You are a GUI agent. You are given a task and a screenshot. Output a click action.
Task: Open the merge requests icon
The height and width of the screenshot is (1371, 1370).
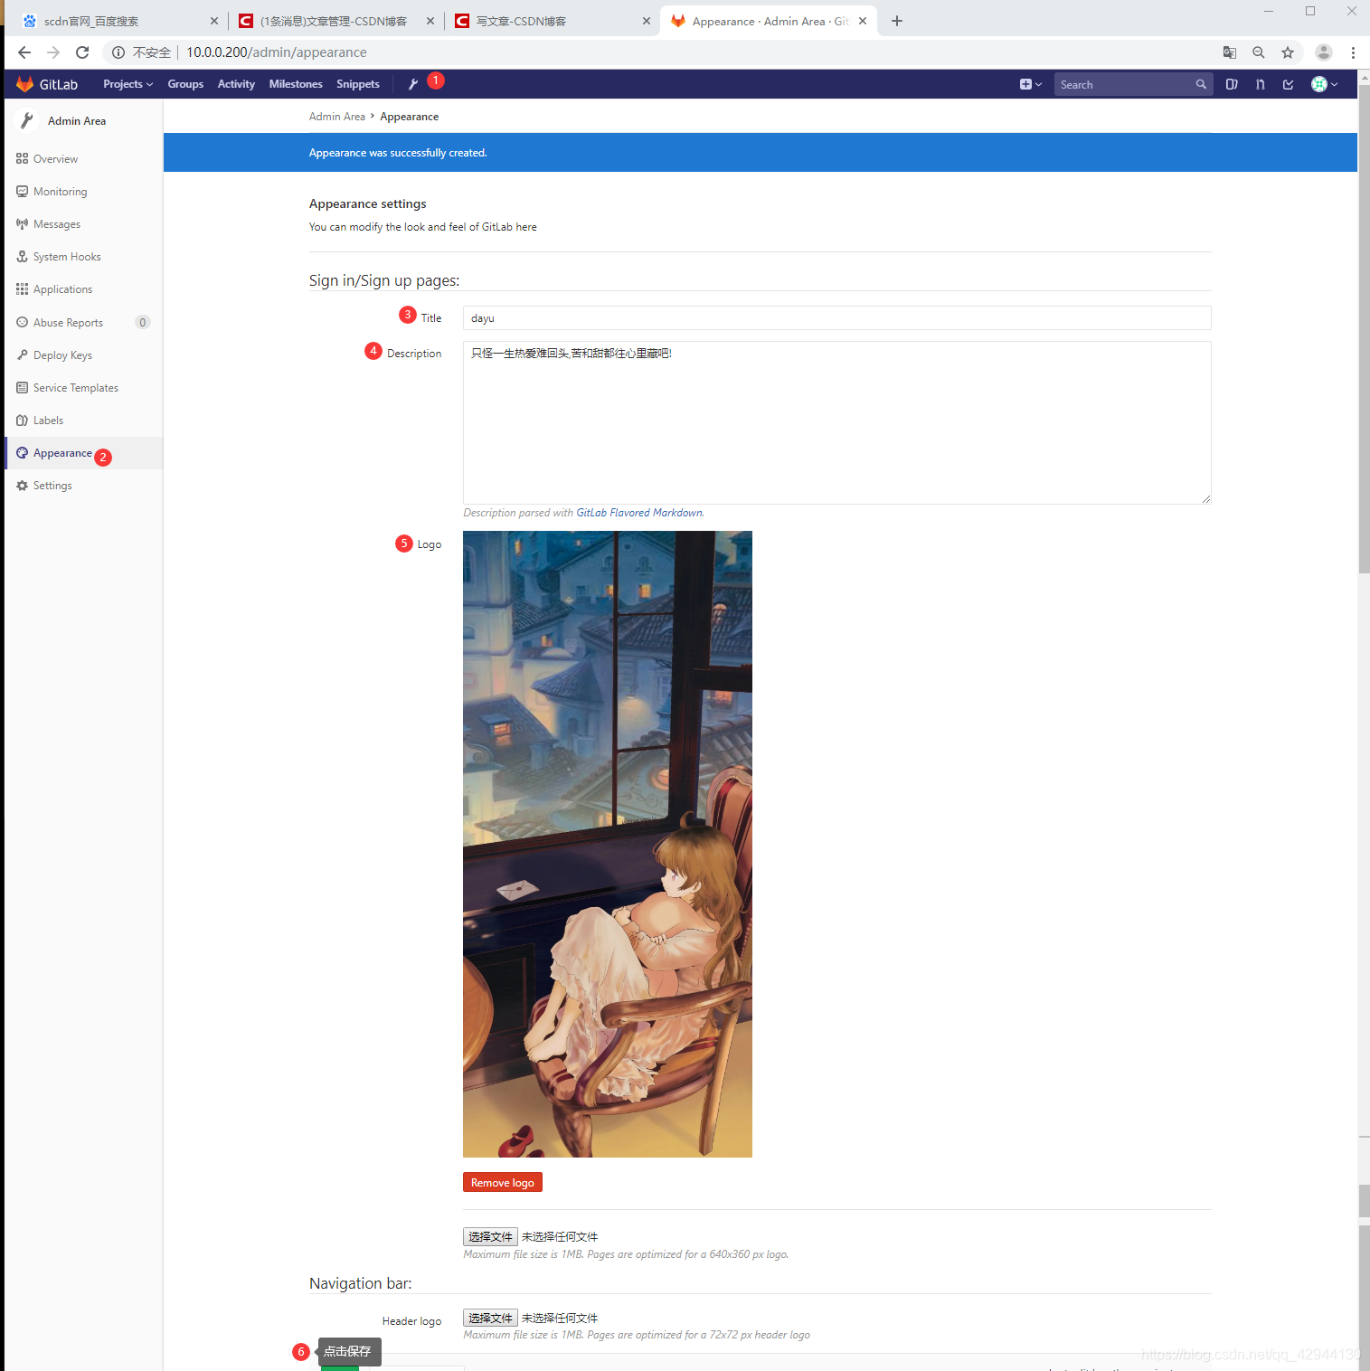[1261, 84]
